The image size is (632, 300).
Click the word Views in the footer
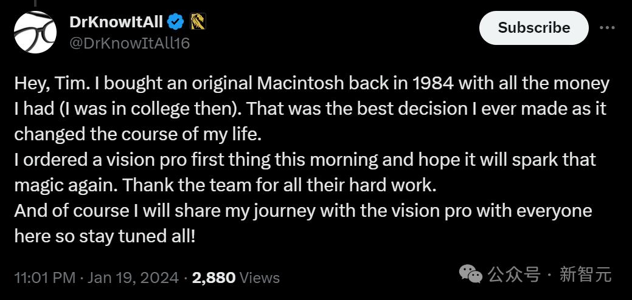260,278
